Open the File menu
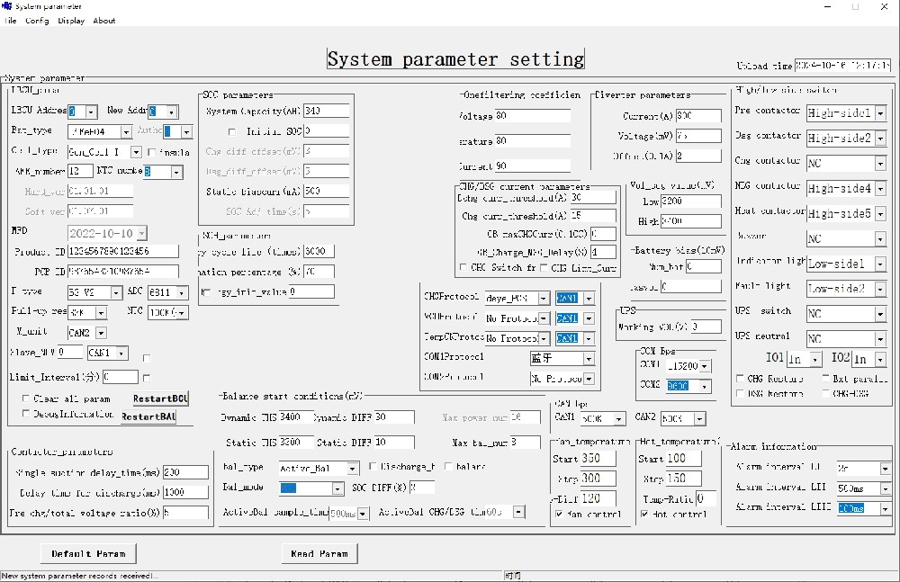 coord(10,21)
